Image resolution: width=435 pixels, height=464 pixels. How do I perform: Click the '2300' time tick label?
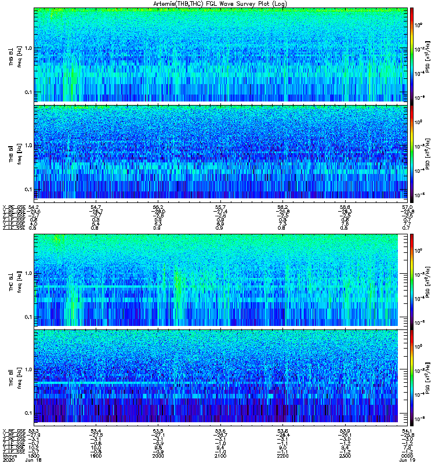click(x=345, y=456)
